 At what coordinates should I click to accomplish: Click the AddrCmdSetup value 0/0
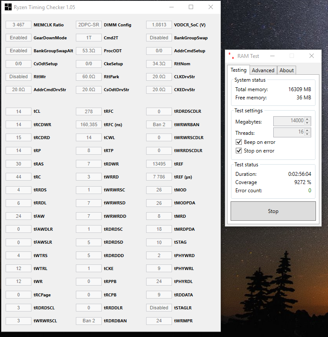[159, 51]
